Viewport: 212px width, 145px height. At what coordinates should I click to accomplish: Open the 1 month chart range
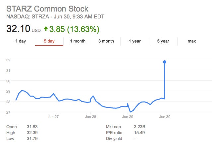point(78,41)
